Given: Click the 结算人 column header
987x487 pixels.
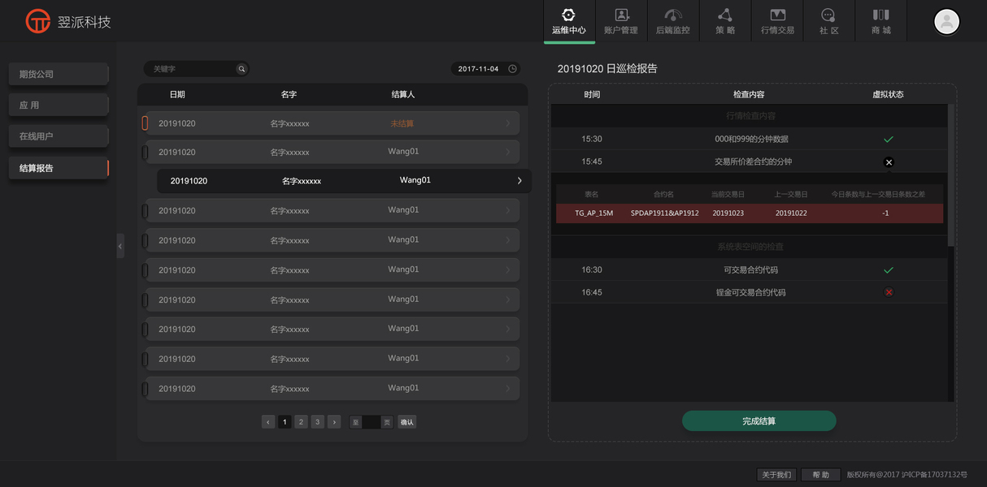Looking at the screenshot, I should click(403, 95).
